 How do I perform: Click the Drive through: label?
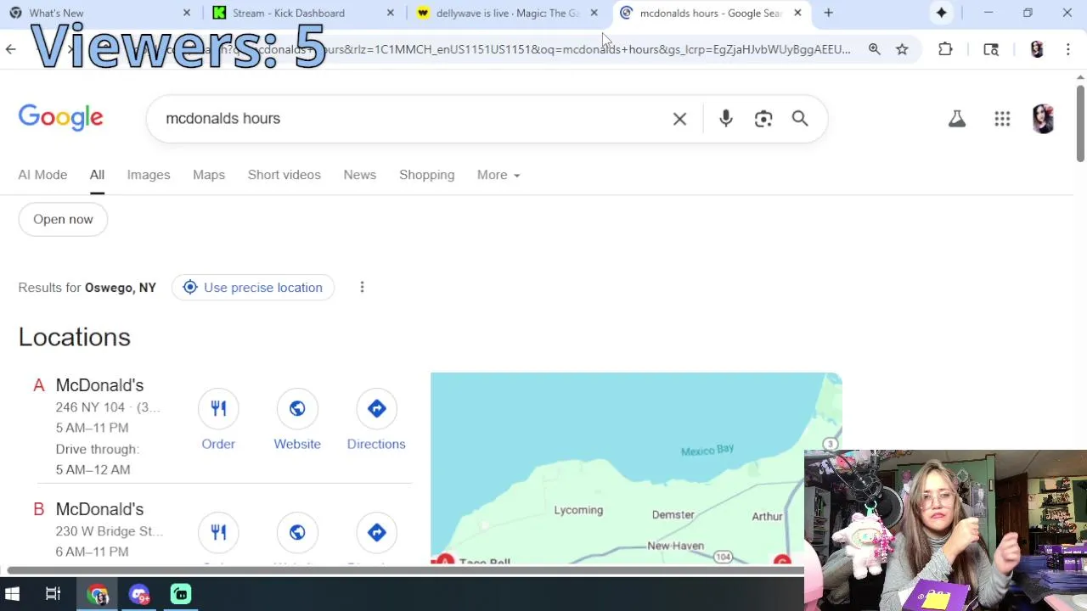click(x=98, y=449)
